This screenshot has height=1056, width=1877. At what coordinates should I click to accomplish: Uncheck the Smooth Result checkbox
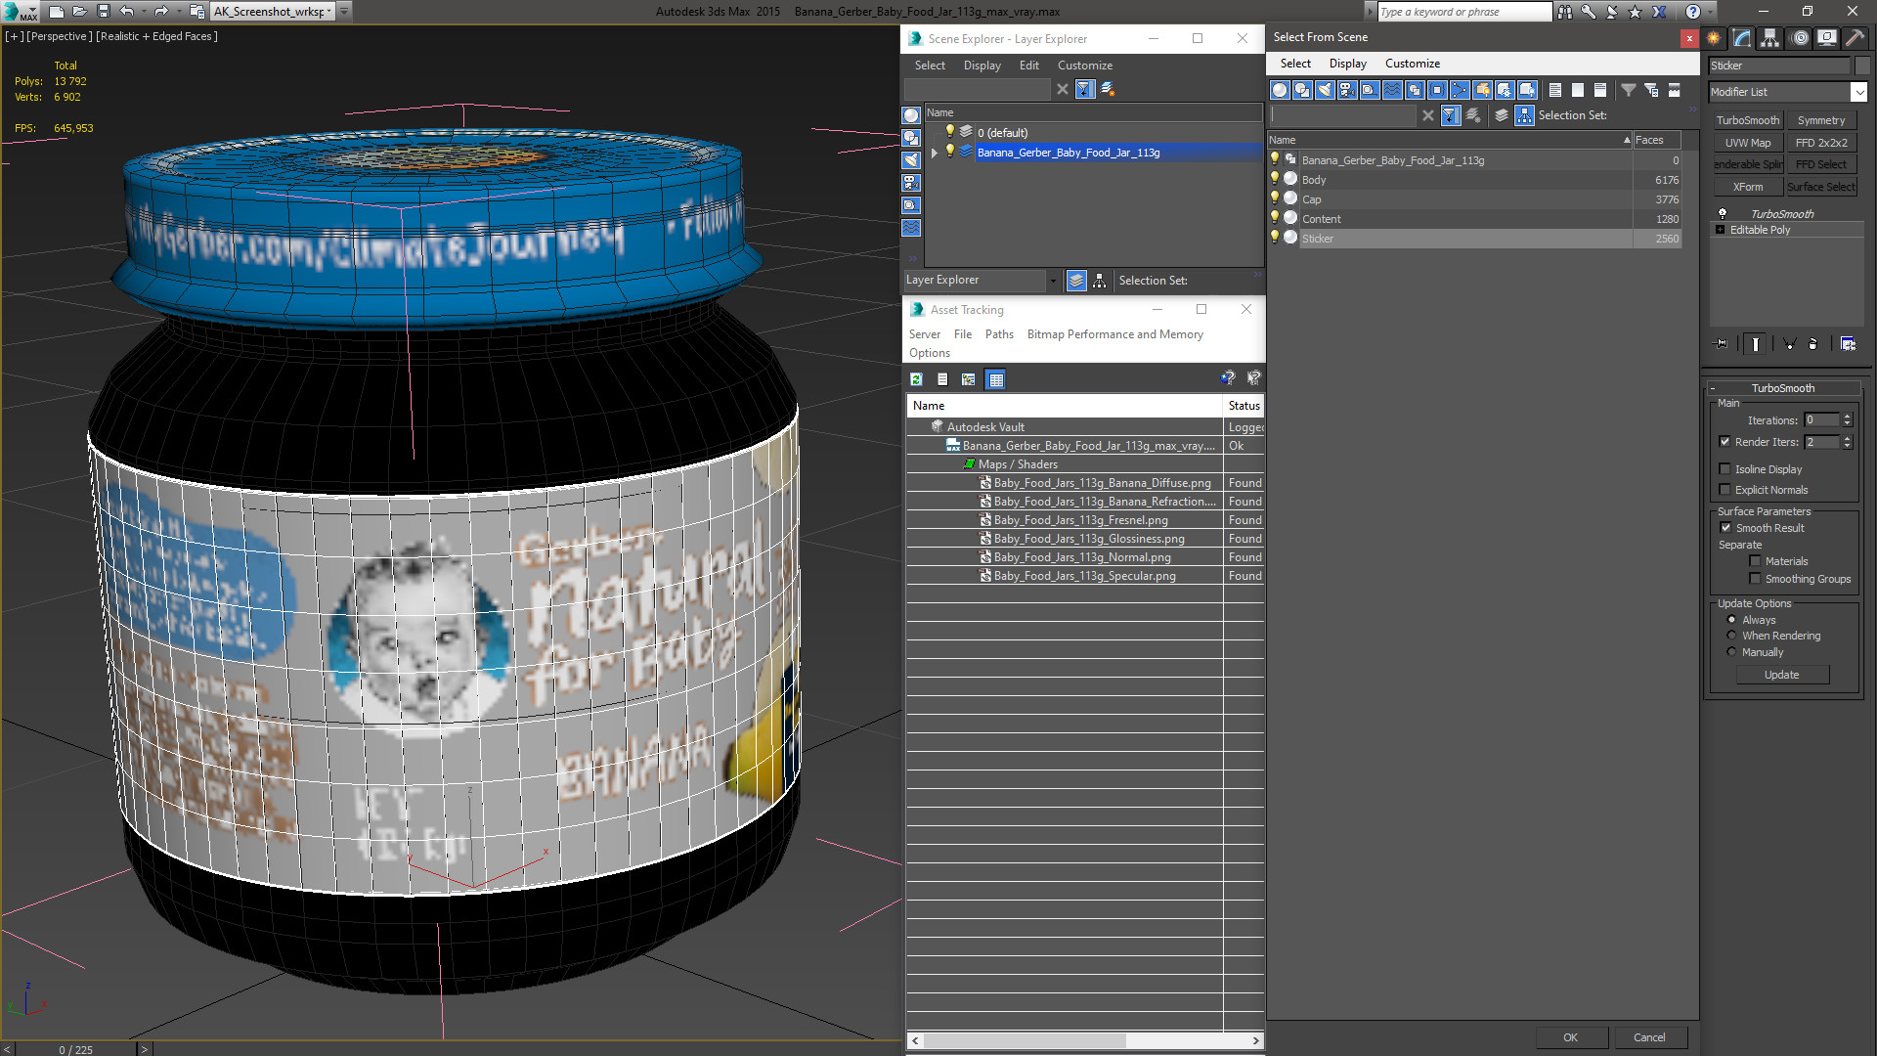pyautogui.click(x=1725, y=528)
